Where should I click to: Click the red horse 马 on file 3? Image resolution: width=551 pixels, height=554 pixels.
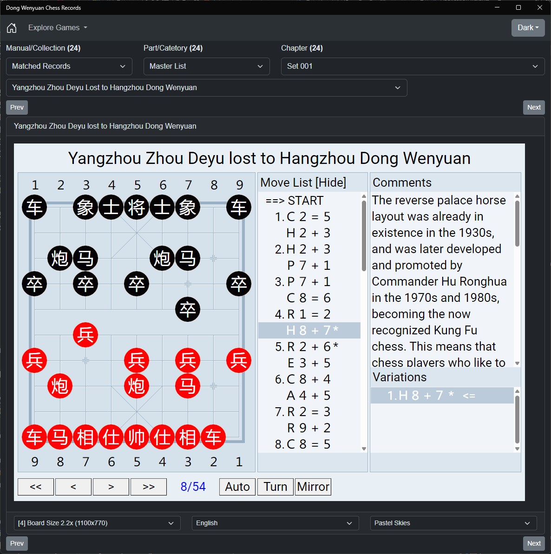click(x=188, y=386)
